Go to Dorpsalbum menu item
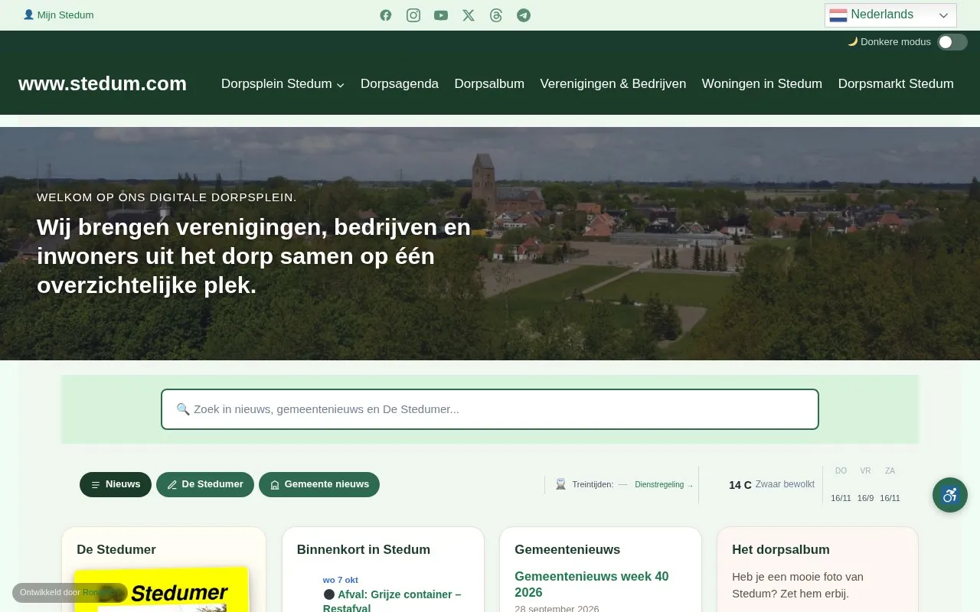980x612 pixels. click(489, 83)
